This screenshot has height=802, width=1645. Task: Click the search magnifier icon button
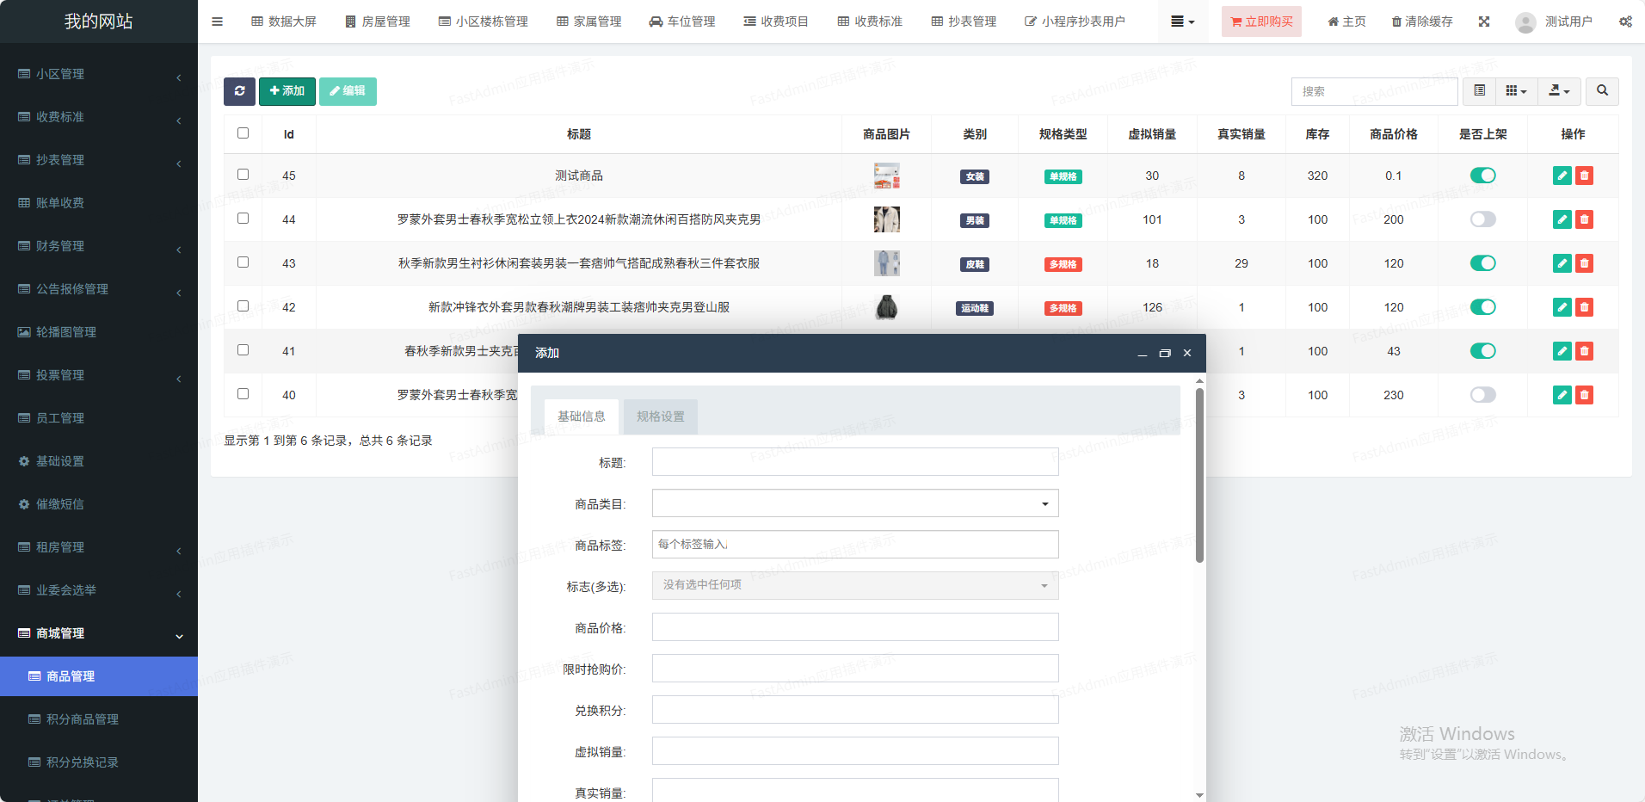click(1602, 91)
